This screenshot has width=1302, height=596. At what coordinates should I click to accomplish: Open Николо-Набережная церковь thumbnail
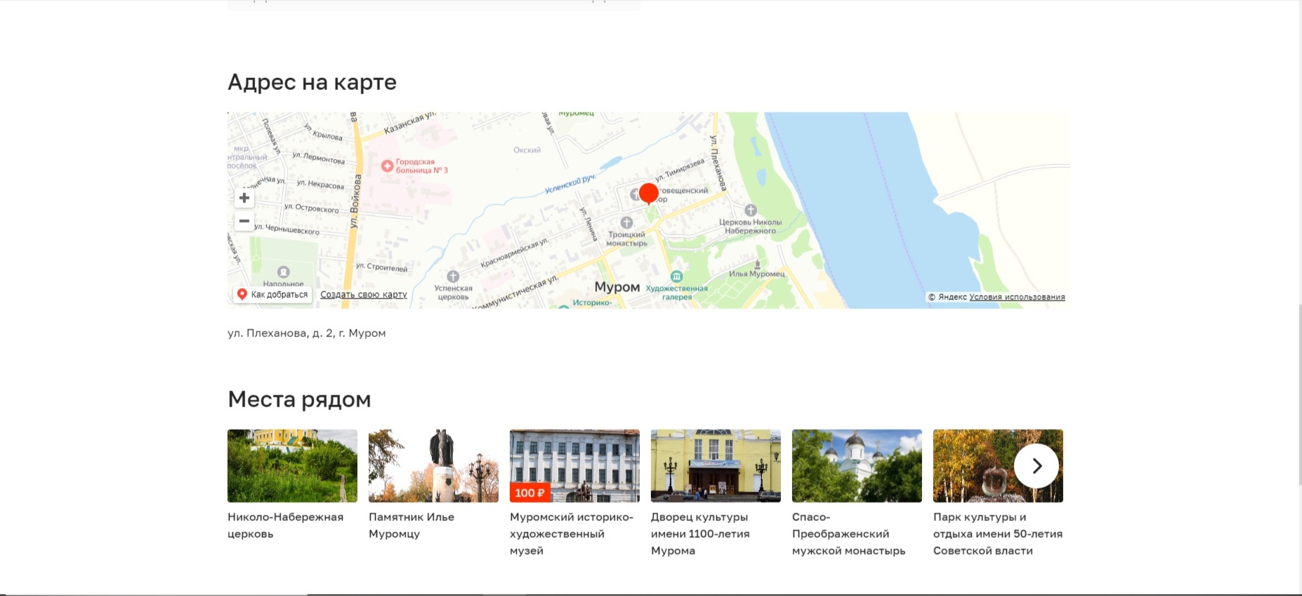pos(292,465)
